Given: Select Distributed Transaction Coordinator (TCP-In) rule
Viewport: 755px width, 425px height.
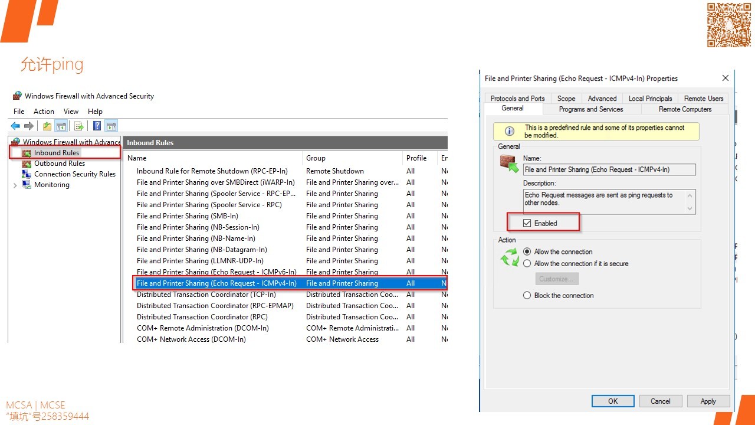Looking at the screenshot, I should [x=291, y=295].
